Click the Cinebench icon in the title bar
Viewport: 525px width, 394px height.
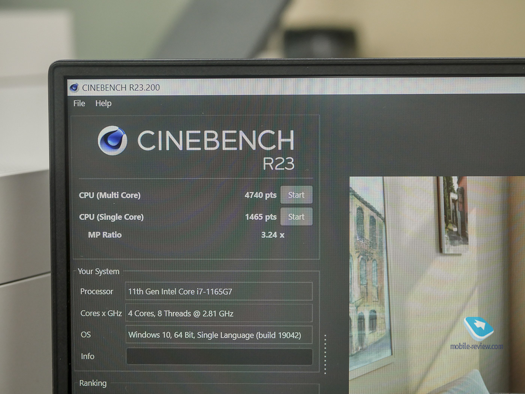pyautogui.click(x=74, y=88)
